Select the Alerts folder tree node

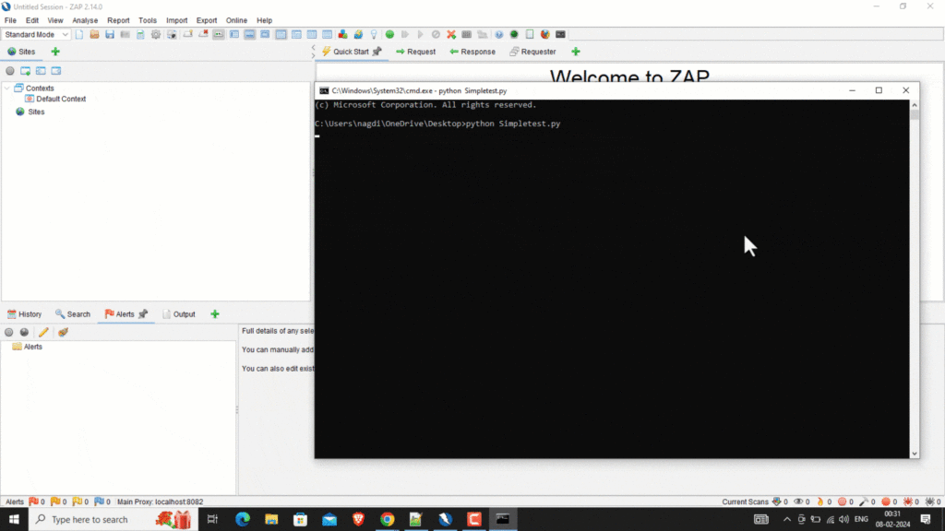27,347
